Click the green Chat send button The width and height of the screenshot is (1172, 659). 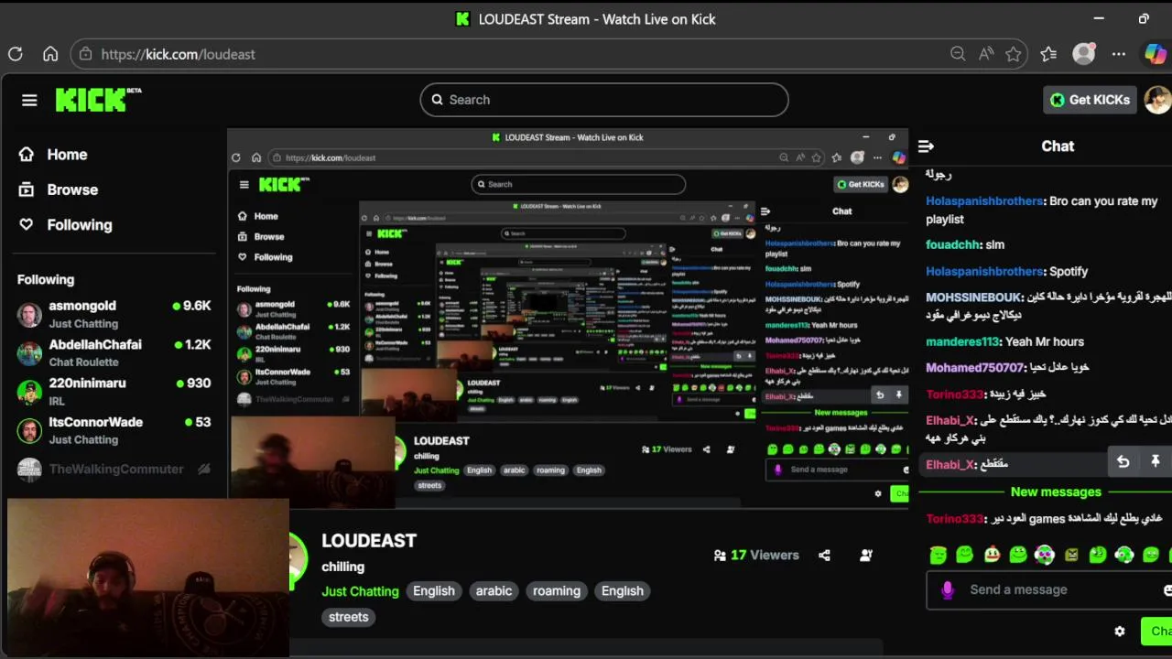tap(1157, 631)
